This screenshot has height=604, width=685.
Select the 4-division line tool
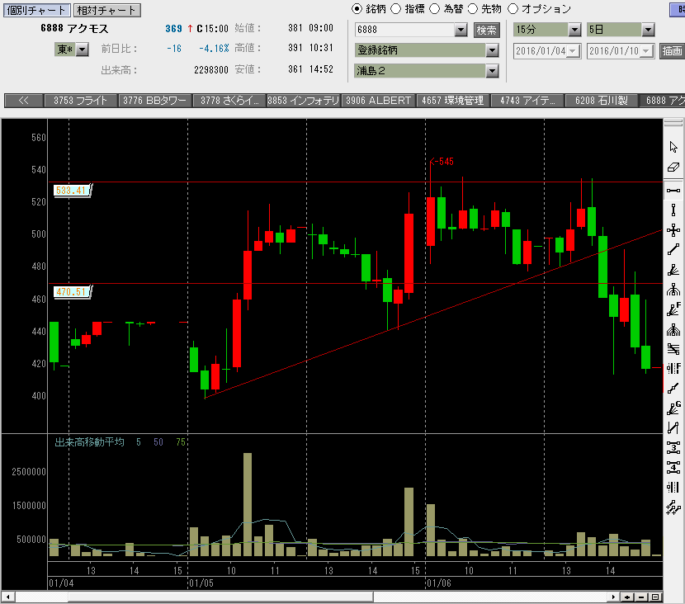[673, 467]
